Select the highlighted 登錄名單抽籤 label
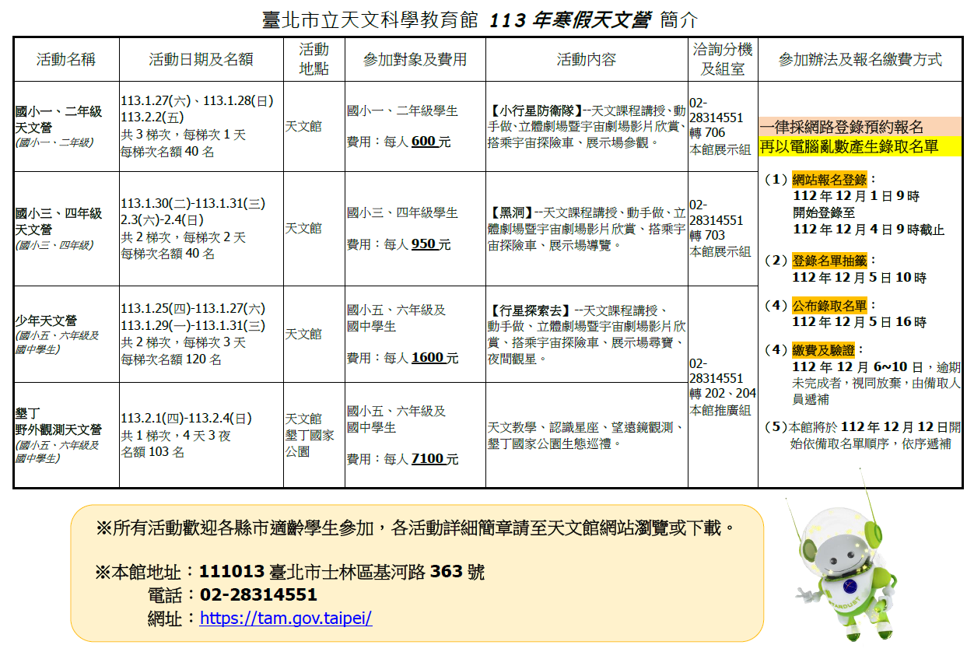This screenshot has height=659, width=974. [829, 261]
